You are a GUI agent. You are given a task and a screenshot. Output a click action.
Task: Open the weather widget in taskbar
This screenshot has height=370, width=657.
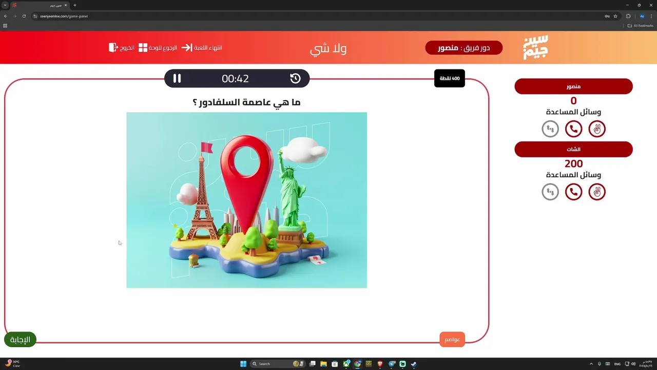point(13,364)
